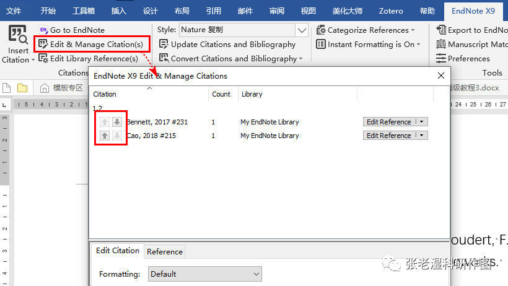Open the 插入 ribbon tab
This screenshot has width=508, height=286.
[x=118, y=11]
